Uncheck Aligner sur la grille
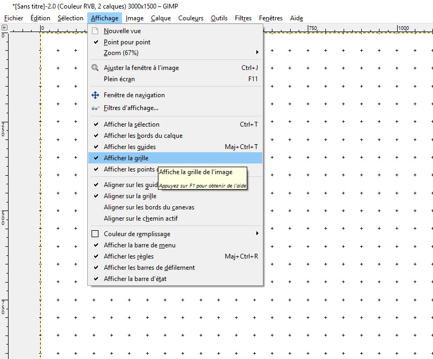433x359 pixels. (175, 196)
